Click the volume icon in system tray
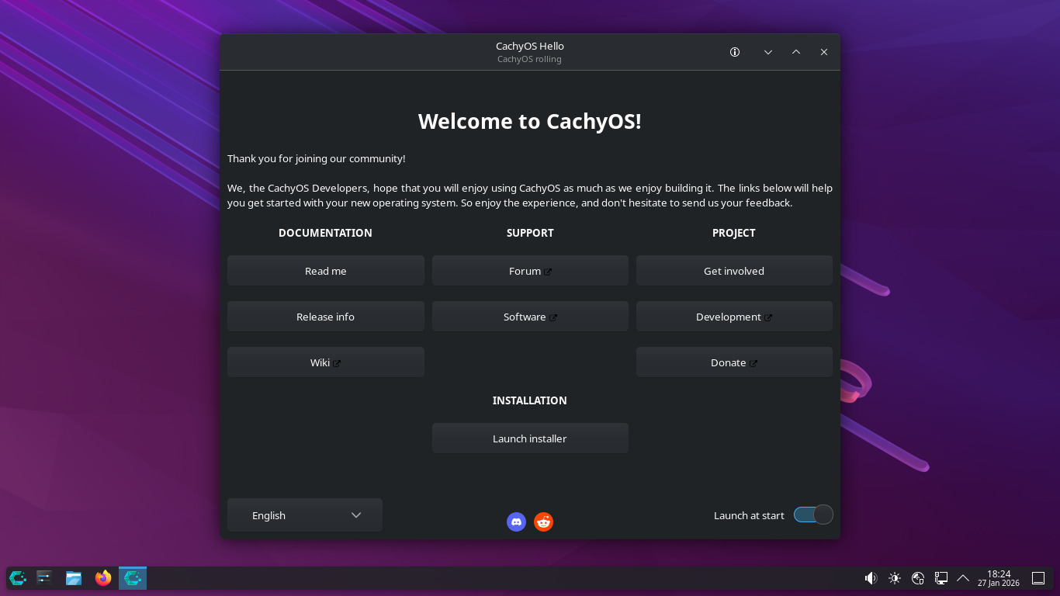This screenshot has width=1060, height=596. (x=871, y=578)
